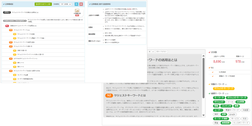Click the unfilled google keyword chip

click(x=232, y=115)
